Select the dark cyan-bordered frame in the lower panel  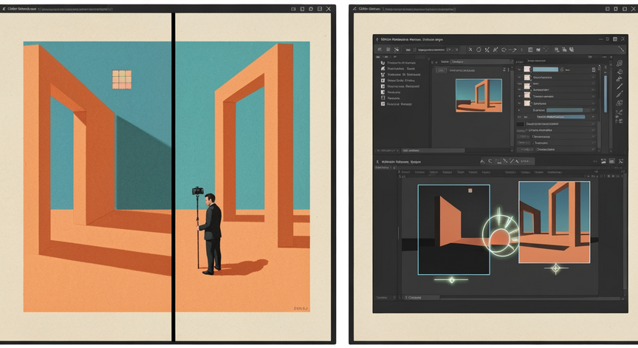click(453, 230)
